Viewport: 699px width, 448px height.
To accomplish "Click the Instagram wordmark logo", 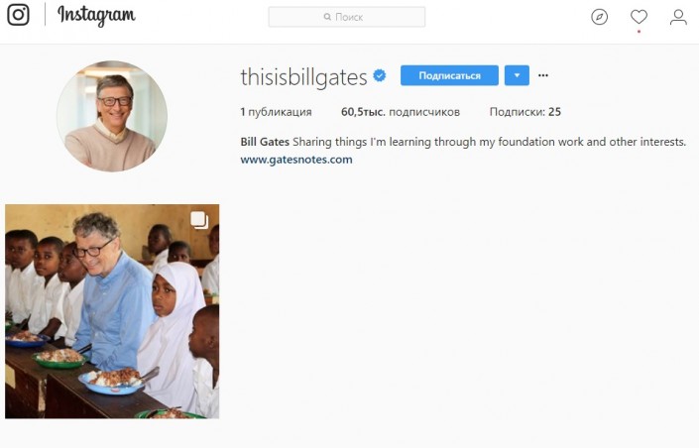I will pyautogui.click(x=96, y=15).
